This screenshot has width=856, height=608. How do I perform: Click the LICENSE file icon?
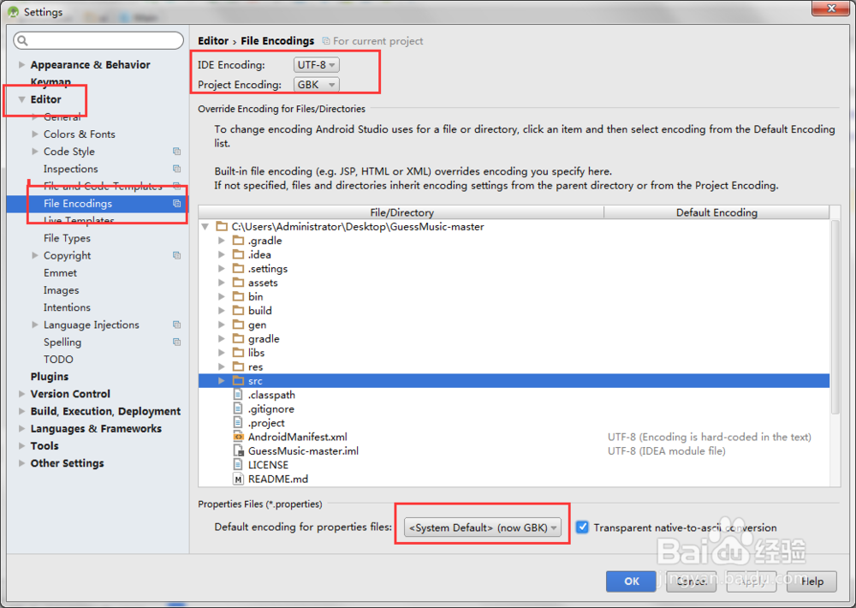click(238, 465)
